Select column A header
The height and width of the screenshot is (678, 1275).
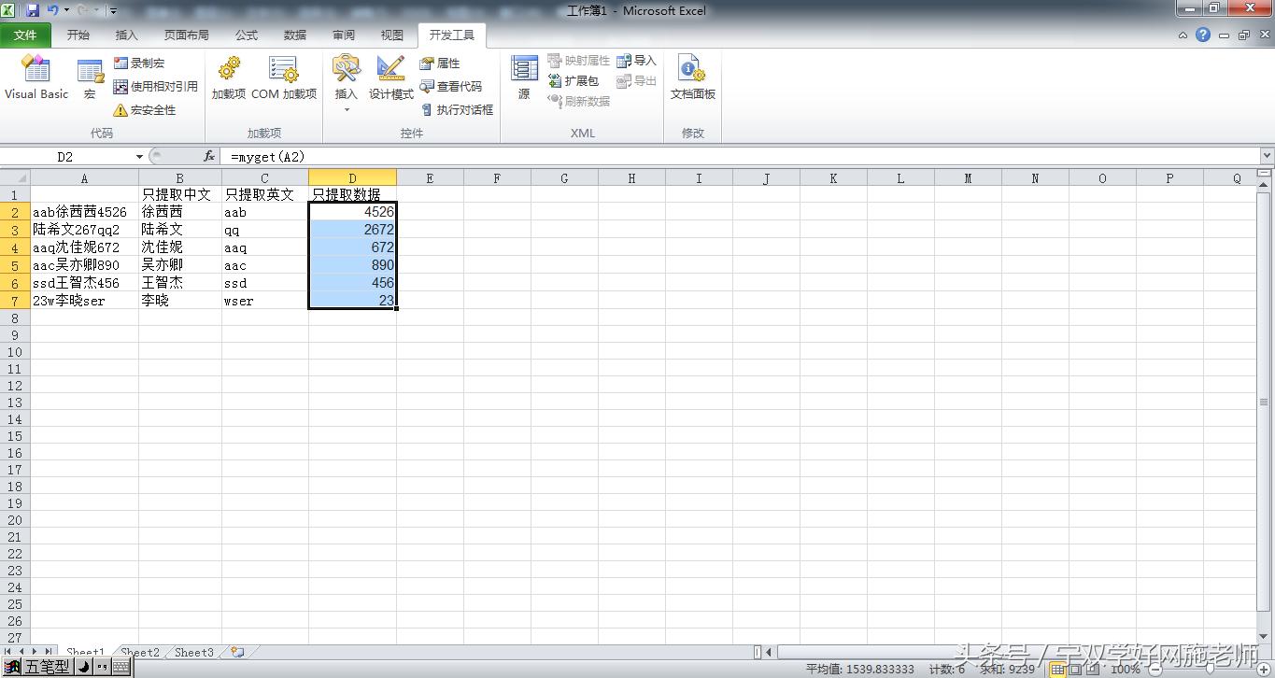click(x=84, y=178)
